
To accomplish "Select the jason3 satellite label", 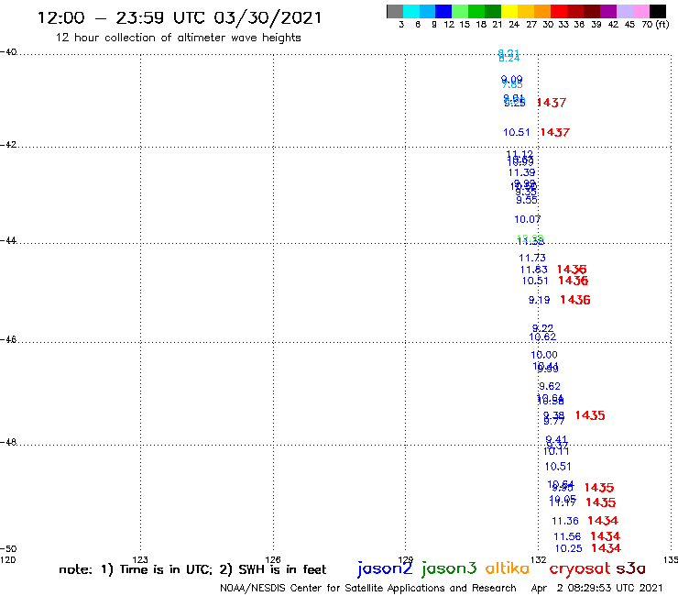I will tap(449, 568).
